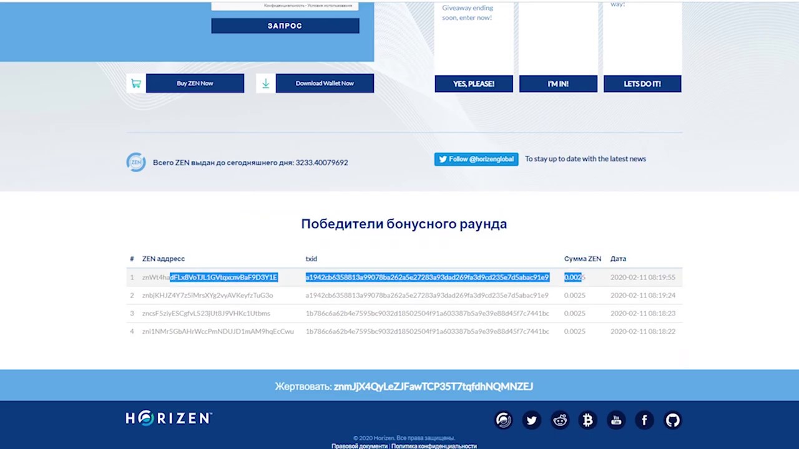This screenshot has width=799, height=449.
Task: Click the 0.0025 amount in row 4
Action: click(575, 332)
